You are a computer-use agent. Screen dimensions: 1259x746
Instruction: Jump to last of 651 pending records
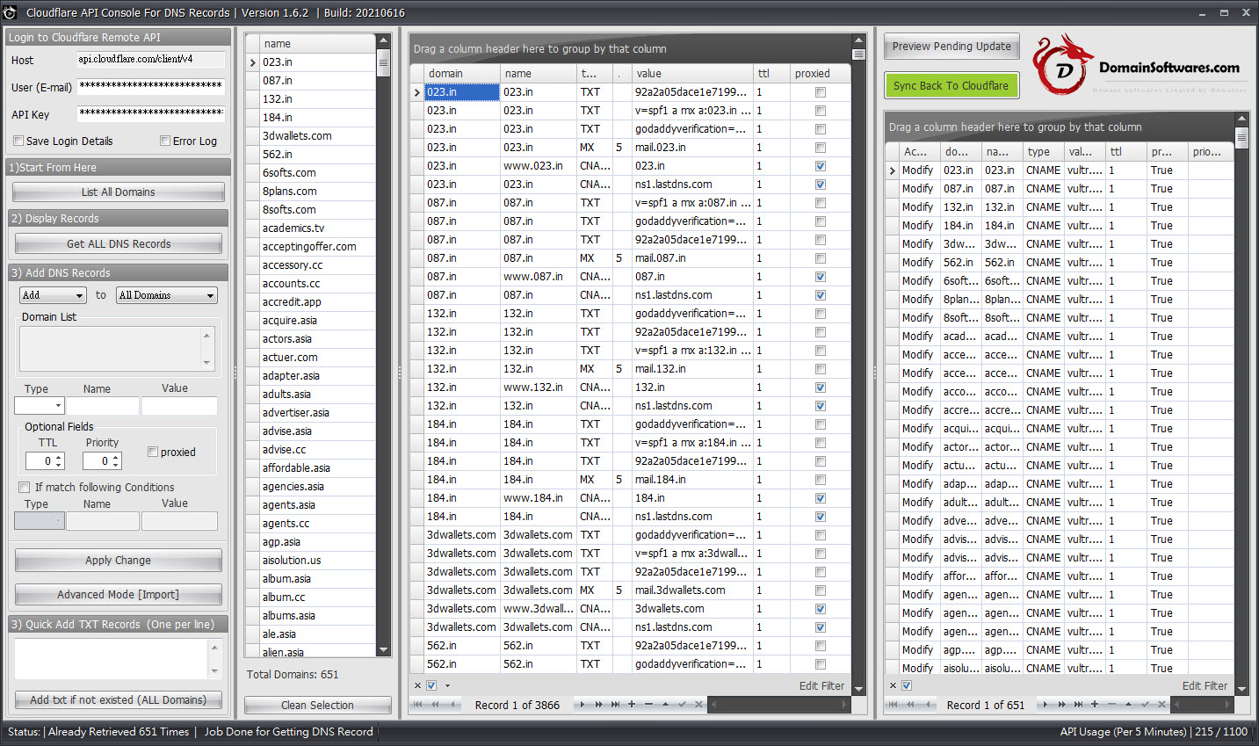(x=1078, y=705)
